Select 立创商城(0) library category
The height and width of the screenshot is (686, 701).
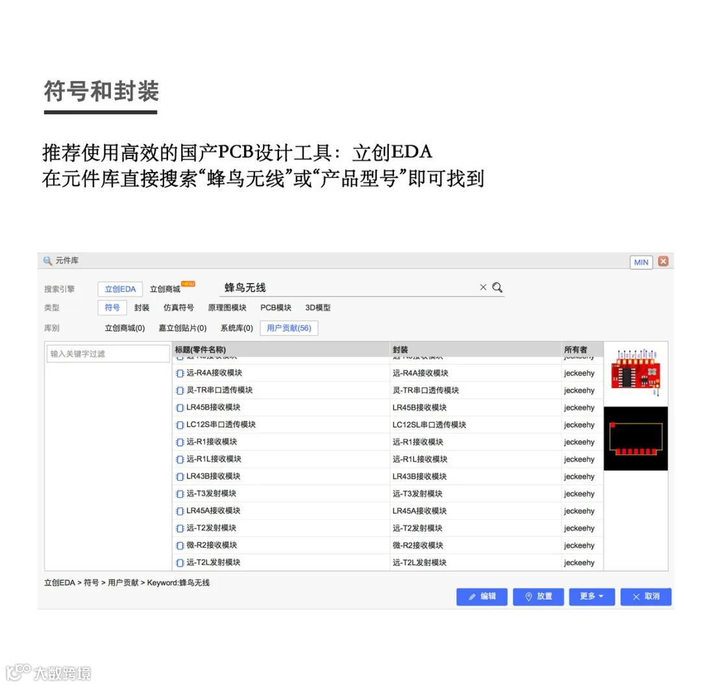pos(125,328)
